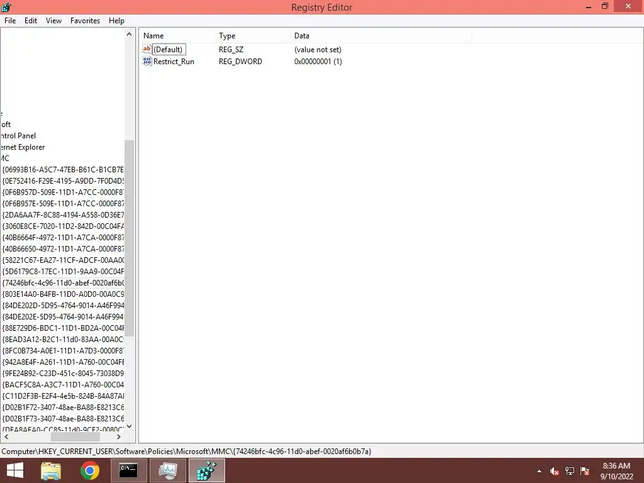Image resolution: width=644 pixels, height=483 pixels.
Task: Open the Edit menu
Action: coord(31,21)
